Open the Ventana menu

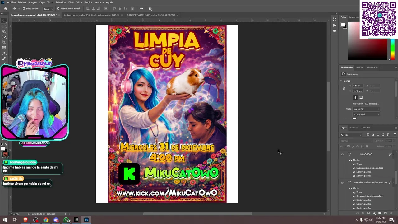coord(99,2)
